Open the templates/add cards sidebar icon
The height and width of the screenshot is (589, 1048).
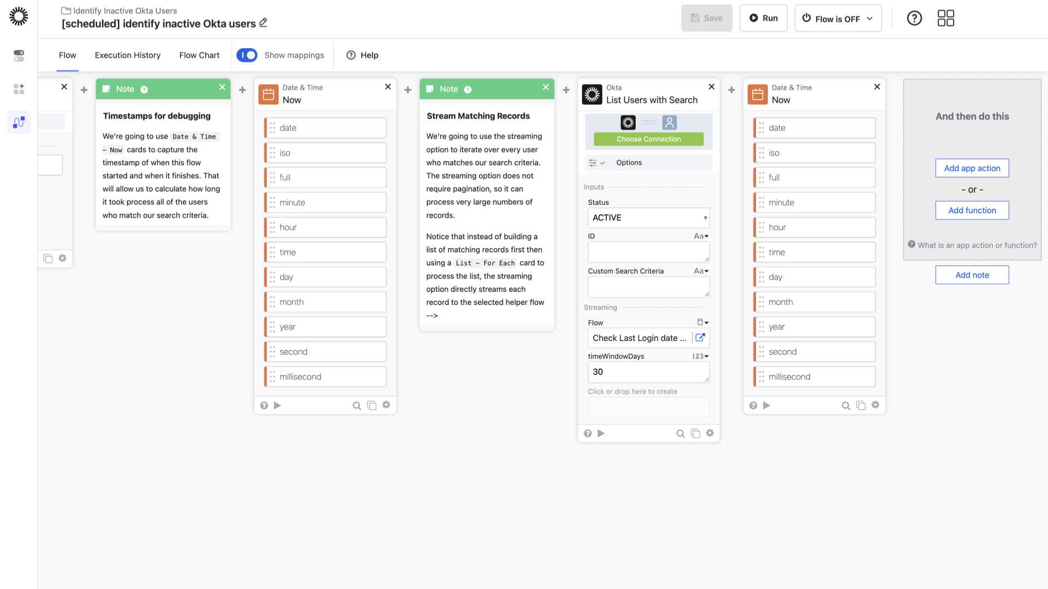[19, 89]
